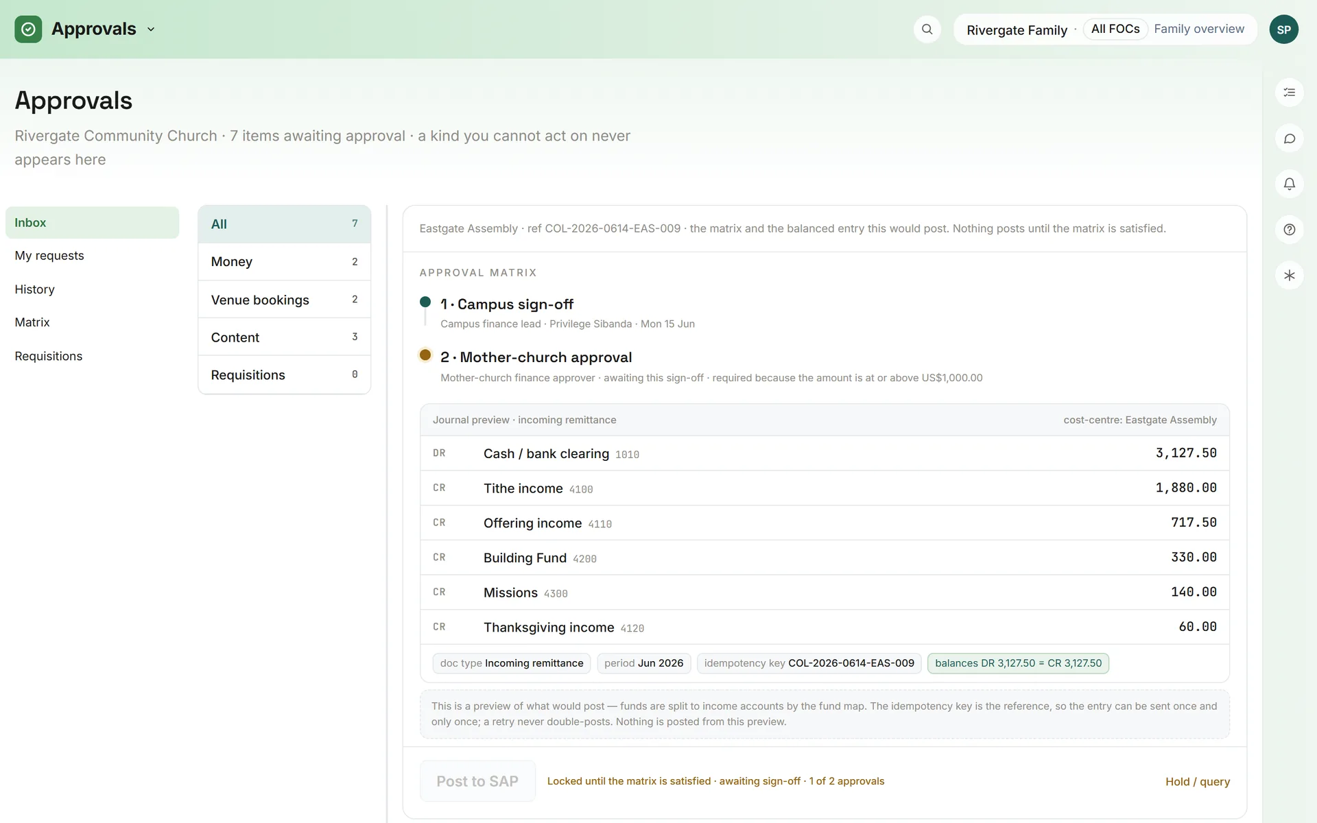The width and height of the screenshot is (1317, 823).
Task: Open the chat bubble icon in right rail
Action: [x=1289, y=139]
